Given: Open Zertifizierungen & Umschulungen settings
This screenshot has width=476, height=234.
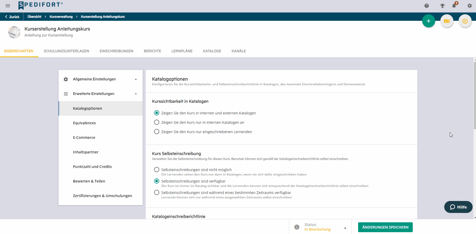Looking at the screenshot, I should click(x=101, y=196).
